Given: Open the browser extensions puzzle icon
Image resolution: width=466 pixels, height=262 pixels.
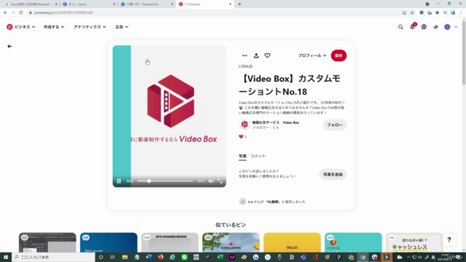Looking at the screenshot, I should [x=437, y=13].
